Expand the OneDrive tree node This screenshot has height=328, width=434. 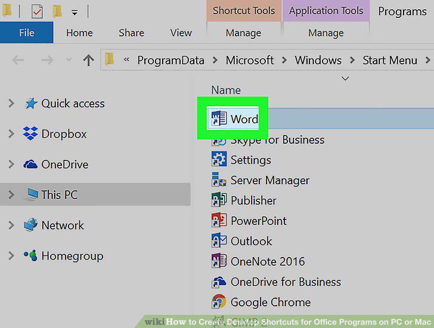11,164
